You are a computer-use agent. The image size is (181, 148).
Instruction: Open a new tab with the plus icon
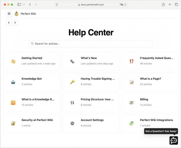click(x=170, y=4)
